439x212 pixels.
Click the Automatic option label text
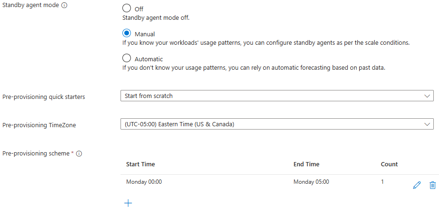148,59
